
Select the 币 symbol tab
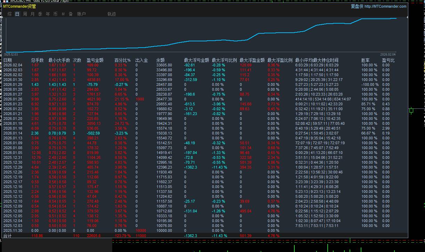[x=56, y=14]
